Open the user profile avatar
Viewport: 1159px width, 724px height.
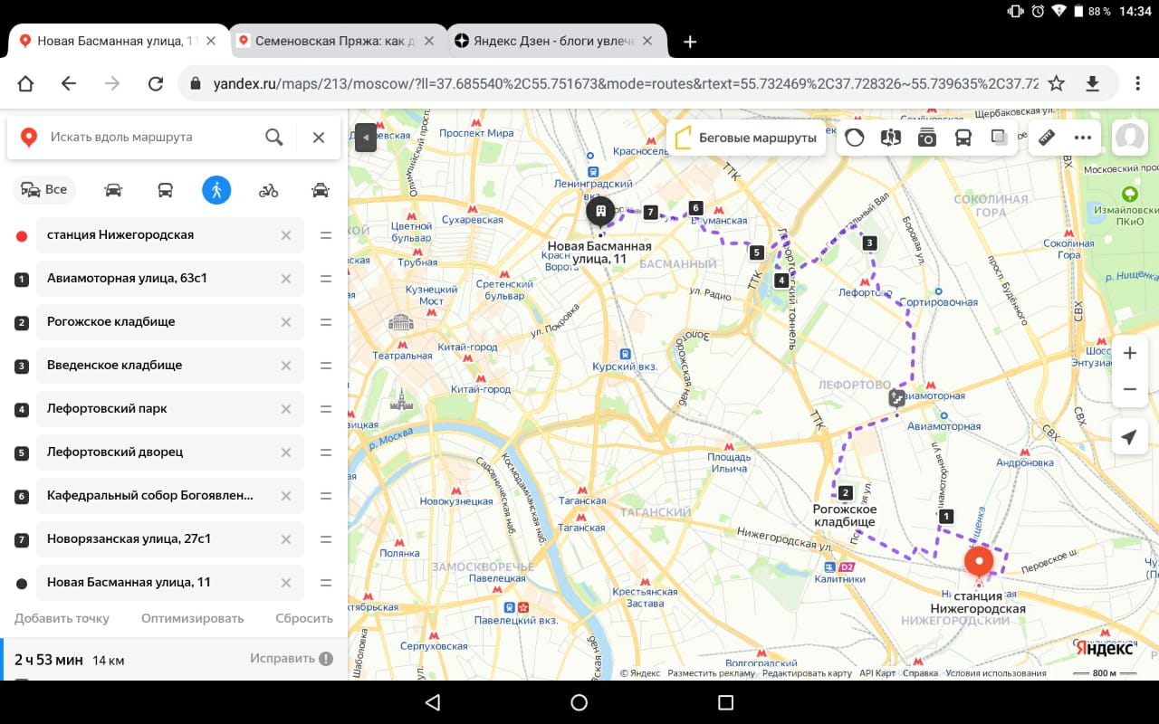[x=1130, y=138]
